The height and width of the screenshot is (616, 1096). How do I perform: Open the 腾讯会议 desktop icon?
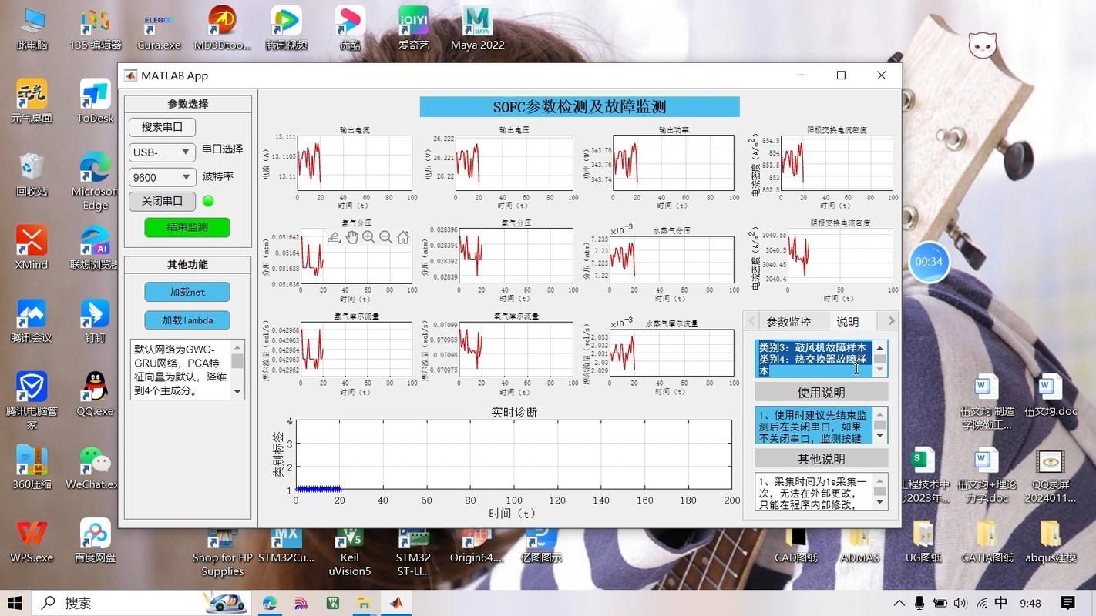coord(32,322)
